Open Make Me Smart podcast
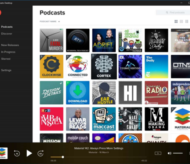The image size is (190, 164). click(x=130, y=119)
